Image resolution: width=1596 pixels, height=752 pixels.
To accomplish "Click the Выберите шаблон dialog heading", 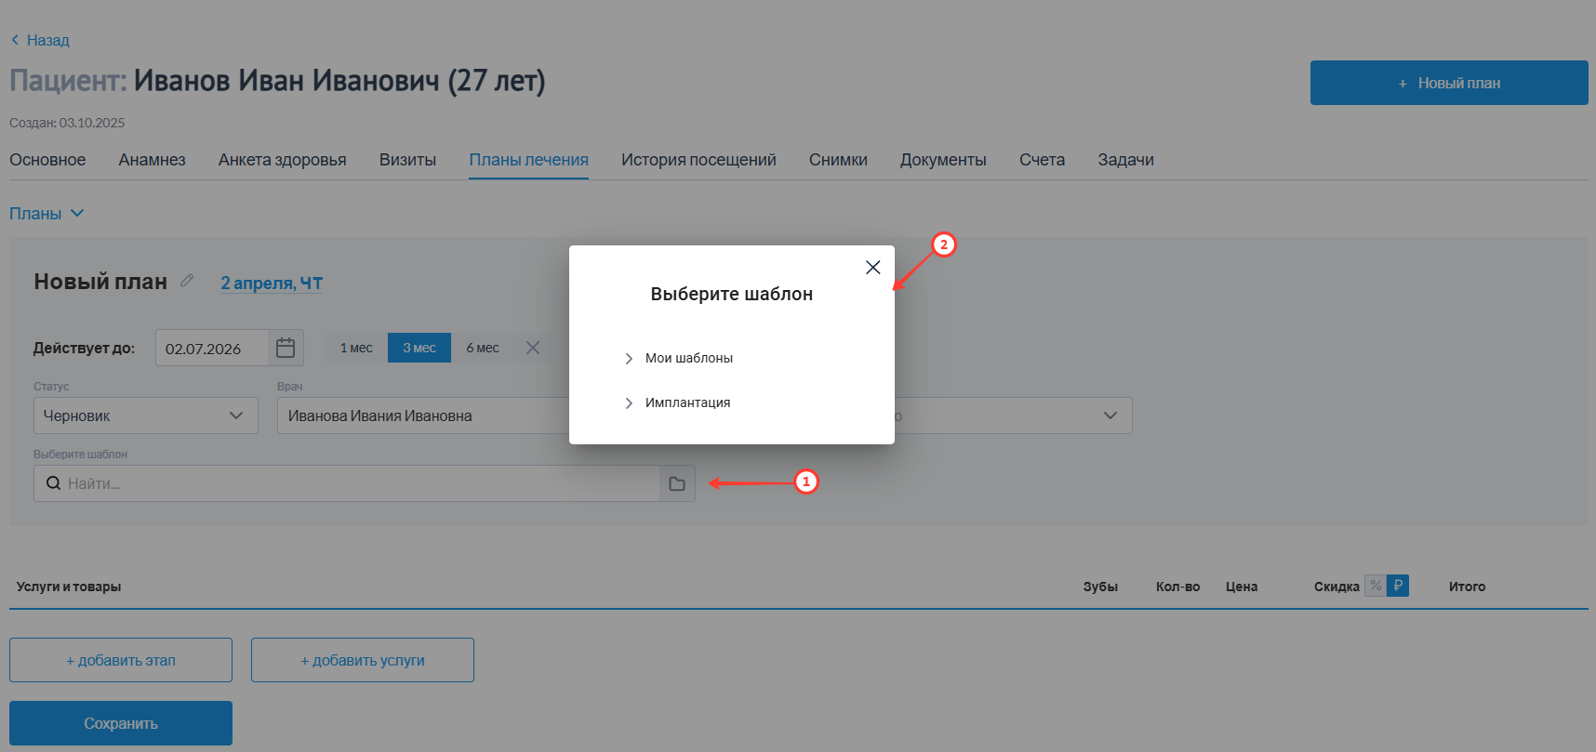I will 732,294.
